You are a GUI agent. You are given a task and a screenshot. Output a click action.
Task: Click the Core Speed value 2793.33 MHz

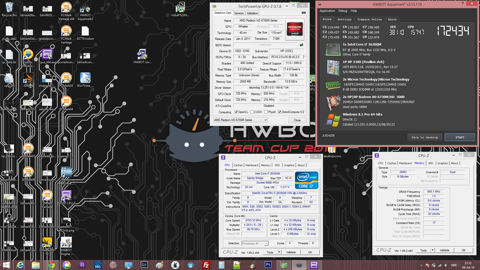(x=253, y=220)
